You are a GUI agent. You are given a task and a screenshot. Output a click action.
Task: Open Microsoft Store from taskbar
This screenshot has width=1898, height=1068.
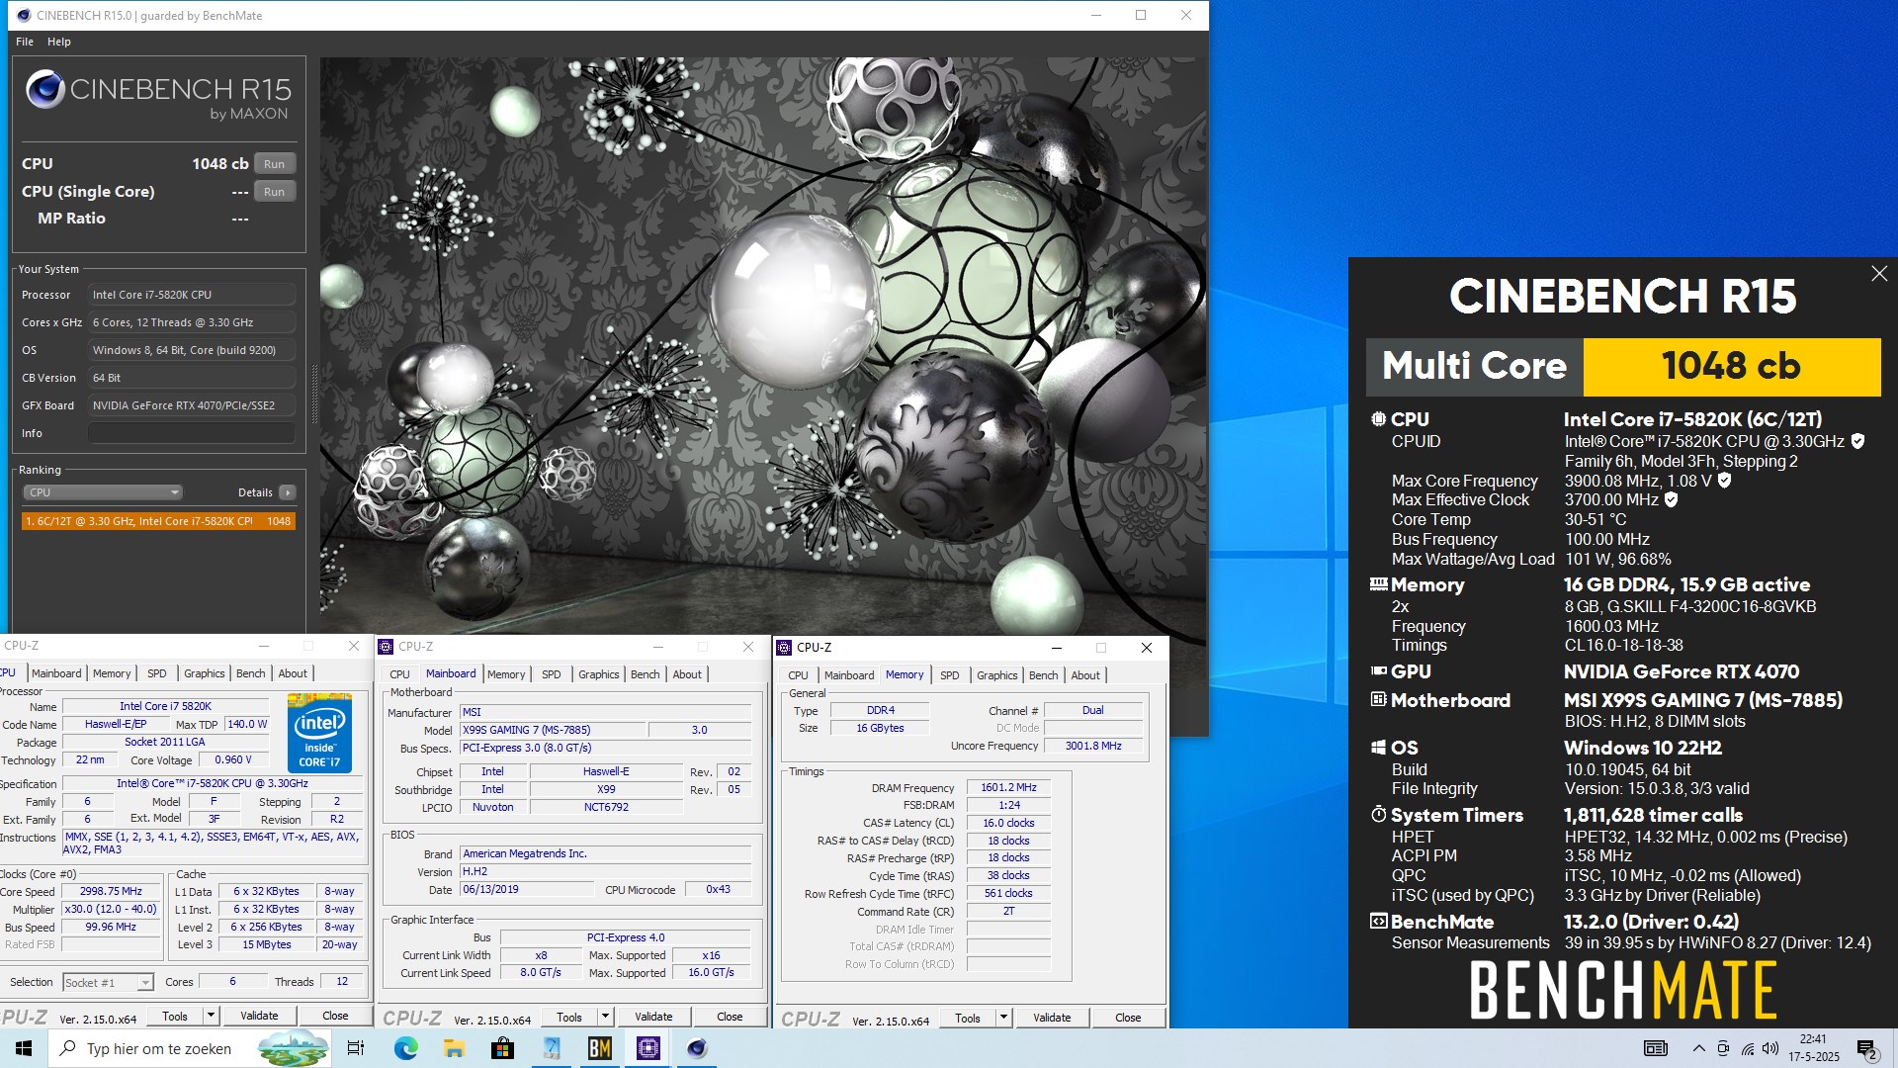click(x=502, y=1048)
